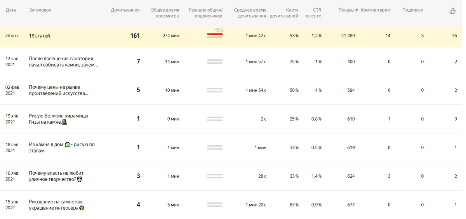Click the emoji after "украшение интерьера"
The width and height of the screenshot is (466, 219).
tap(82, 208)
